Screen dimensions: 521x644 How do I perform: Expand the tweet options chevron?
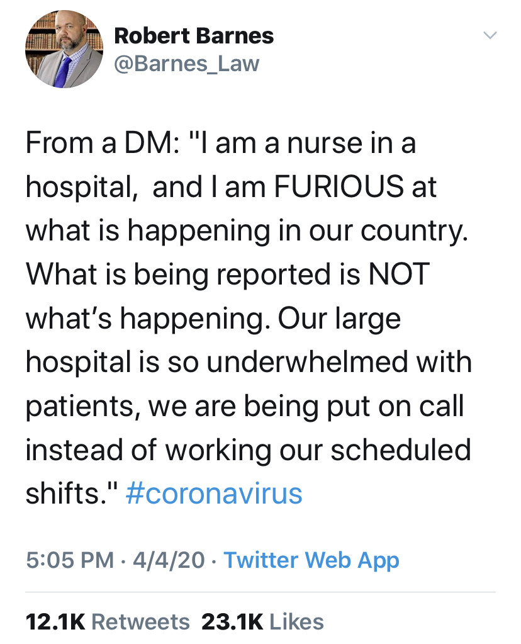tap(490, 36)
